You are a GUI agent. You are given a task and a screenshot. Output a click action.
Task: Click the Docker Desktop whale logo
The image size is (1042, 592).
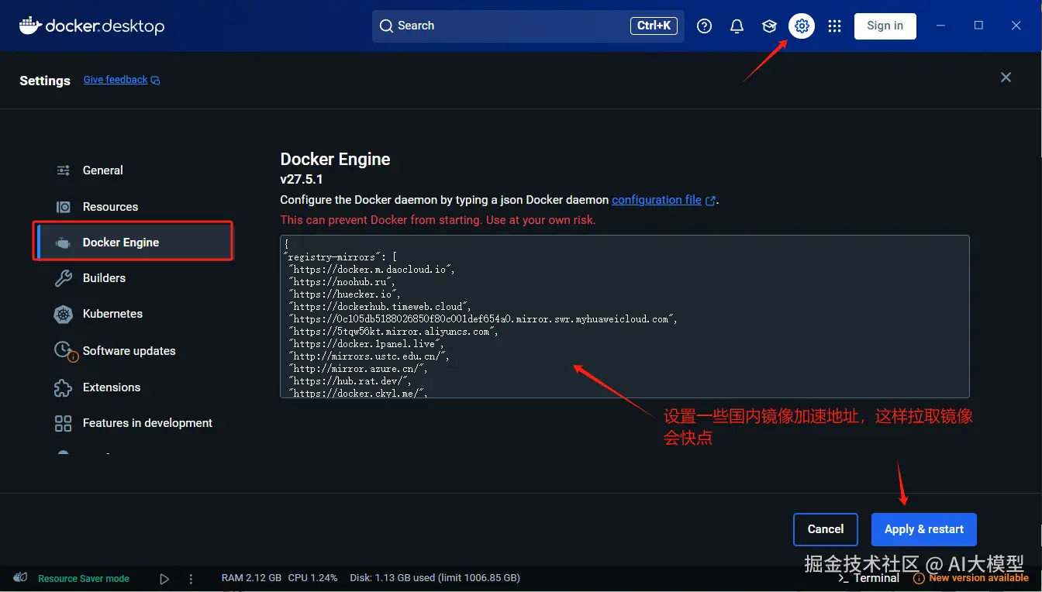point(30,26)
